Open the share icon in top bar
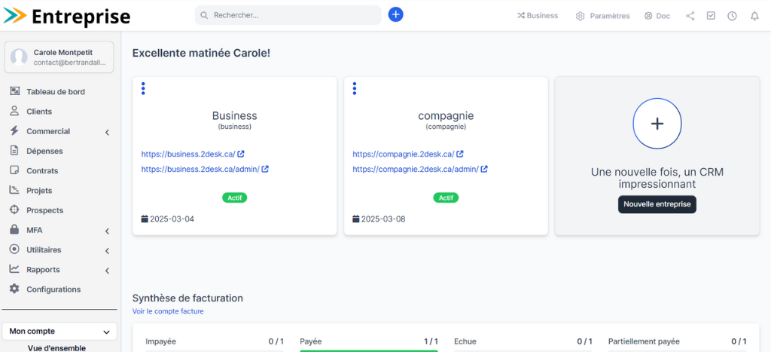Screen dimensions: 771x352 pyautogui.click(x=690, y=16)
